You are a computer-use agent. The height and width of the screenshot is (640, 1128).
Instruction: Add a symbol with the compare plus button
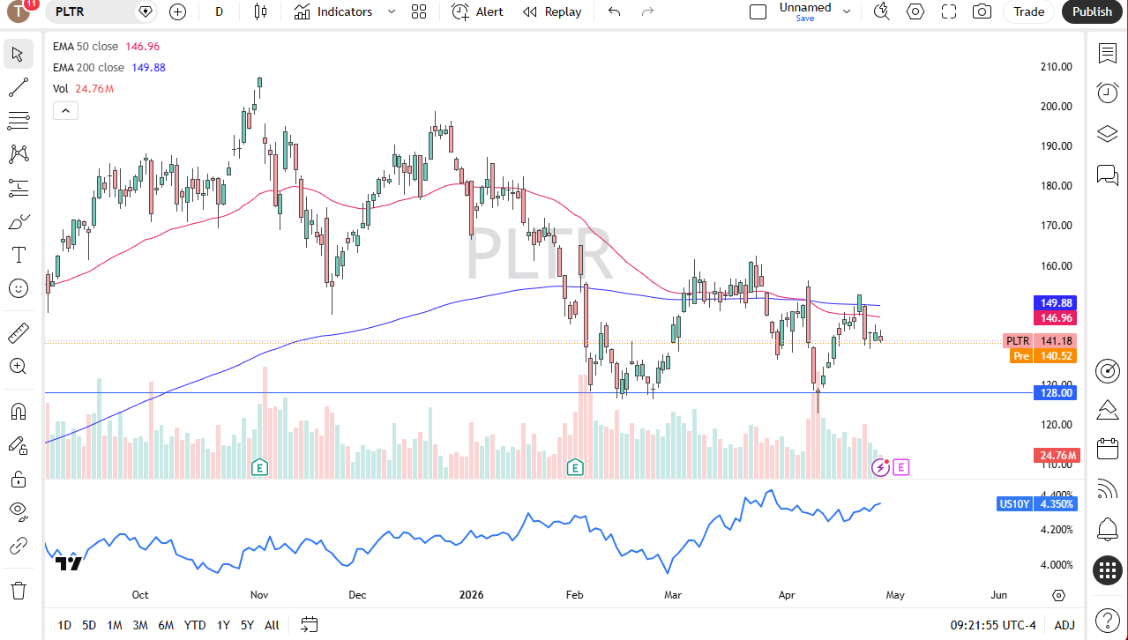click(177, 11)
